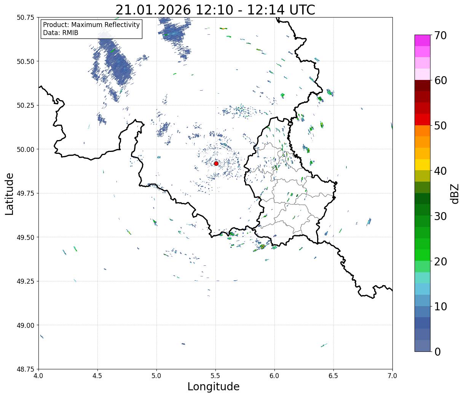This screenshot has width=464, height=396.
Task: Pick the bright red colorbar segment at 50
Action: tap(423, 120)
